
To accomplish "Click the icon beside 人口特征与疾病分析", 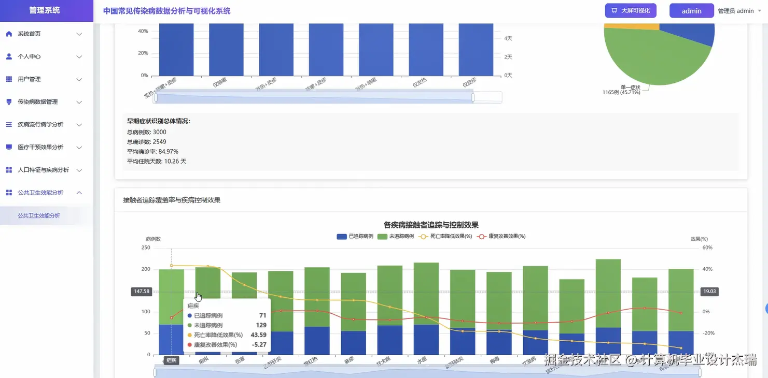I will [9, 170].
